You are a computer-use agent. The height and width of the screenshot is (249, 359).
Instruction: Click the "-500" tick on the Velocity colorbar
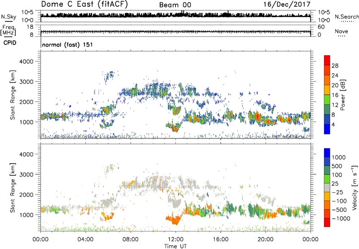click(339, 210)
